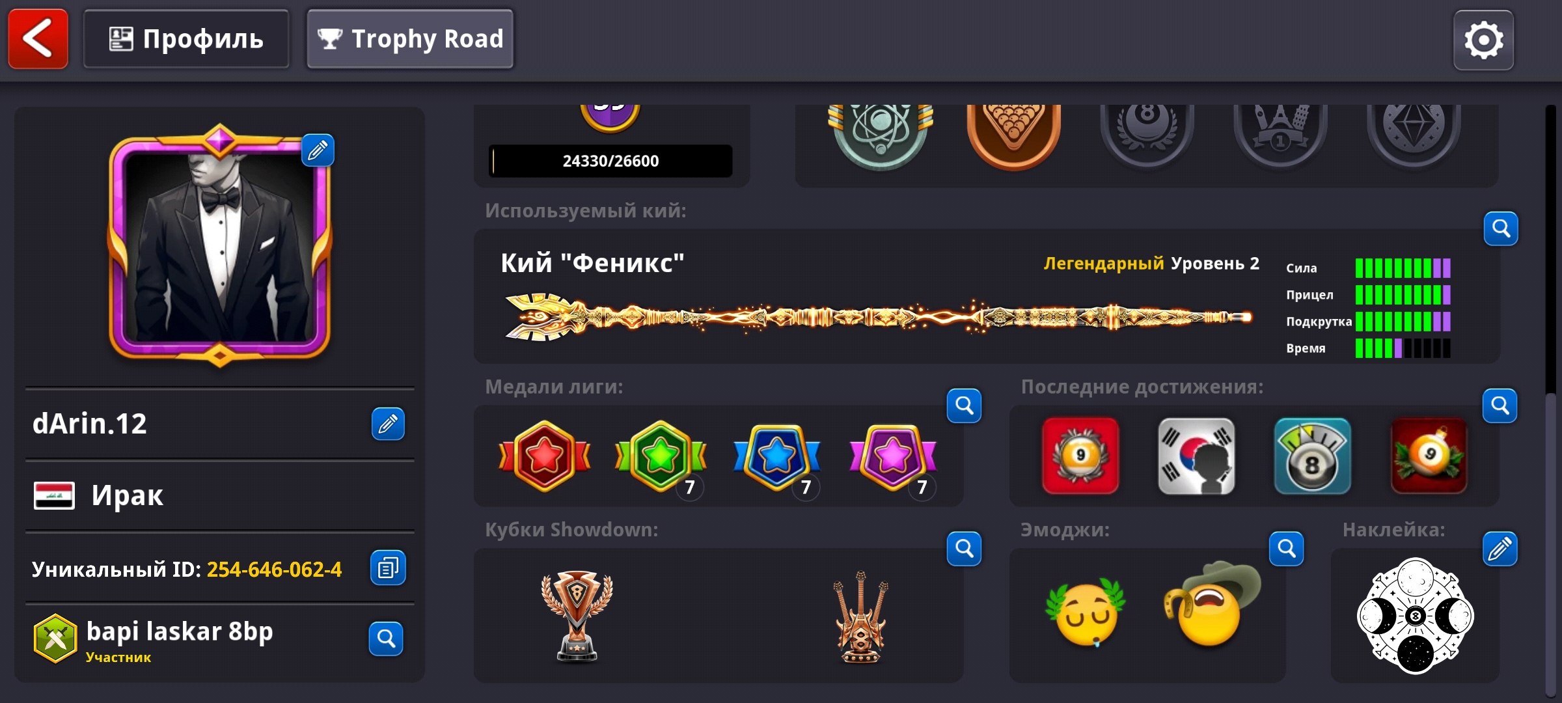The image size is (1562, 703).
Task: Select the cowboy hat emoji
Action: pos(1211,605)
